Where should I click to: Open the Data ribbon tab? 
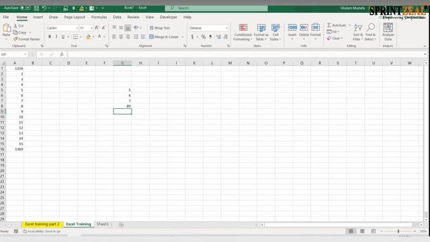pos(117,17)
